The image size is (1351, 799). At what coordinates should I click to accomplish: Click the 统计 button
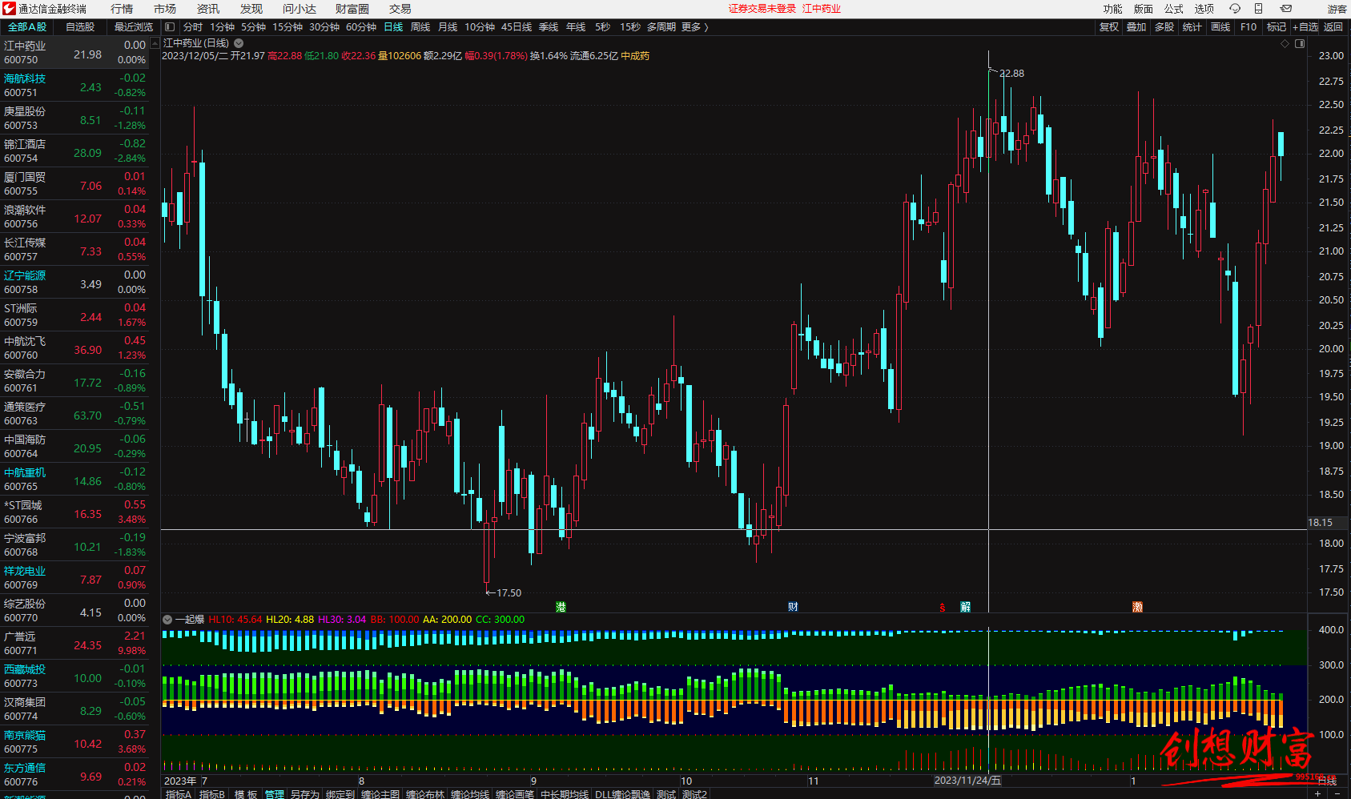tap(1192, 27)
